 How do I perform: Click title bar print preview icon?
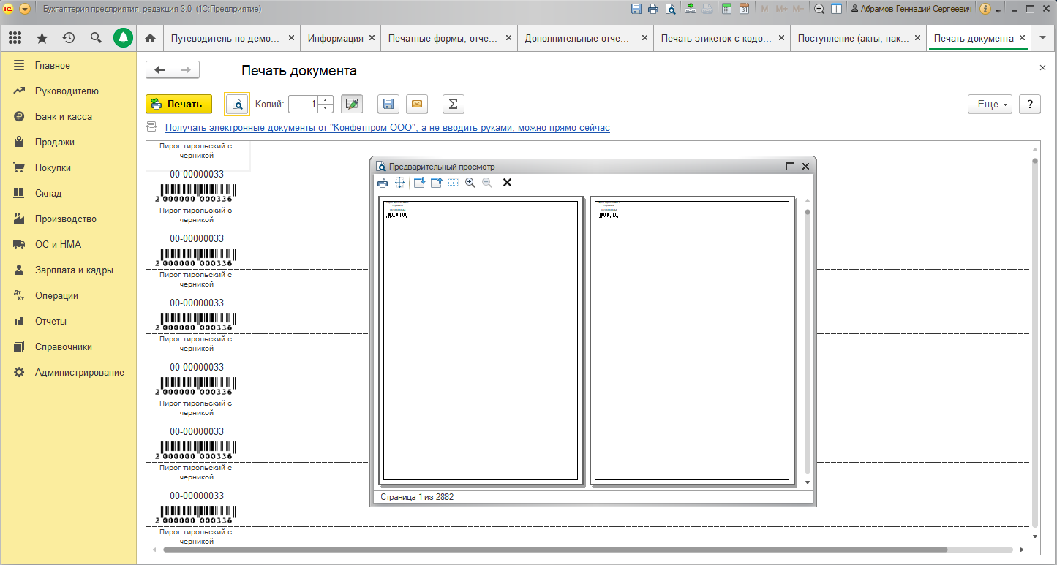[670, 9]
